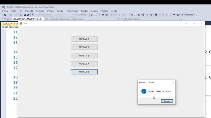This screenshot has height=118, width=211.
Task: Click the USO DEL MSGBOX project selector
Action: [x=10, y=27]
